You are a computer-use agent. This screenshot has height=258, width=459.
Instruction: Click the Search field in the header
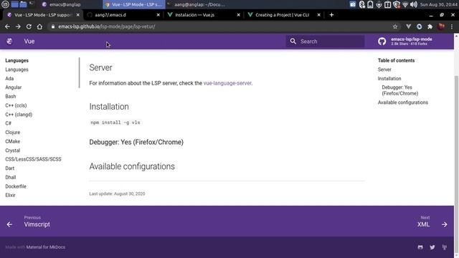pos(325,42)
